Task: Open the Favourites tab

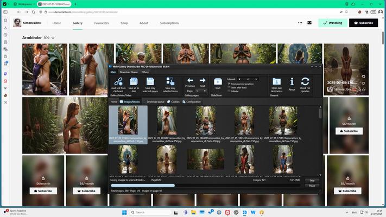Action: click(102, 23)
